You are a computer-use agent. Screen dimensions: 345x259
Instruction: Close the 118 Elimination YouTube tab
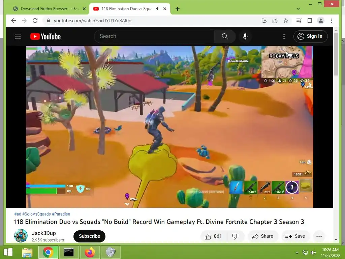pyautogui.click(x=164, y=9)
